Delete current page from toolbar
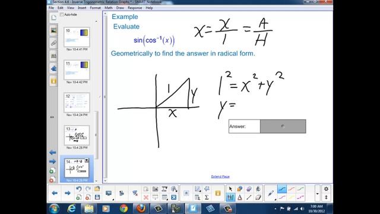The image size is (380, 214). 88,197
